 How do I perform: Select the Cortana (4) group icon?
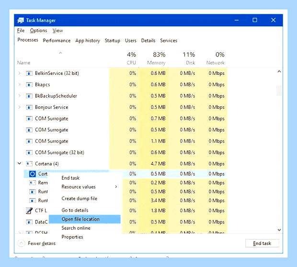click(29, 163)
